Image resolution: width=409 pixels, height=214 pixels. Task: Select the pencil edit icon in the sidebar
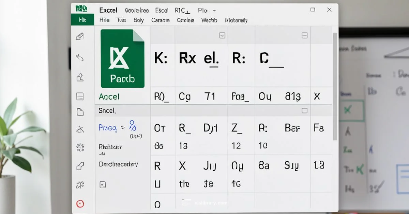[x=80, y=37]
